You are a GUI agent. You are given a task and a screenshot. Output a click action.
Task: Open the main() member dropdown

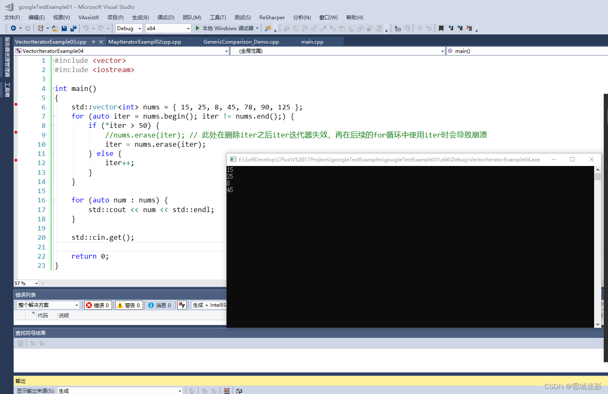pyautogui.click(x=527, y=51)
